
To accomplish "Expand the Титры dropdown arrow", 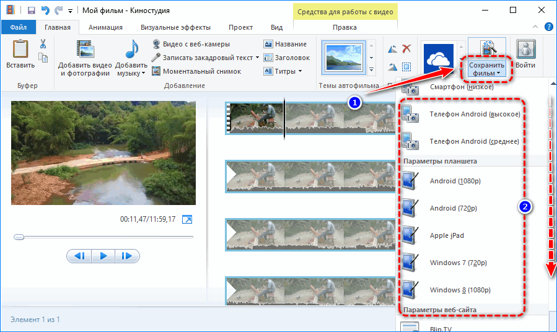I will pos(300,71).
